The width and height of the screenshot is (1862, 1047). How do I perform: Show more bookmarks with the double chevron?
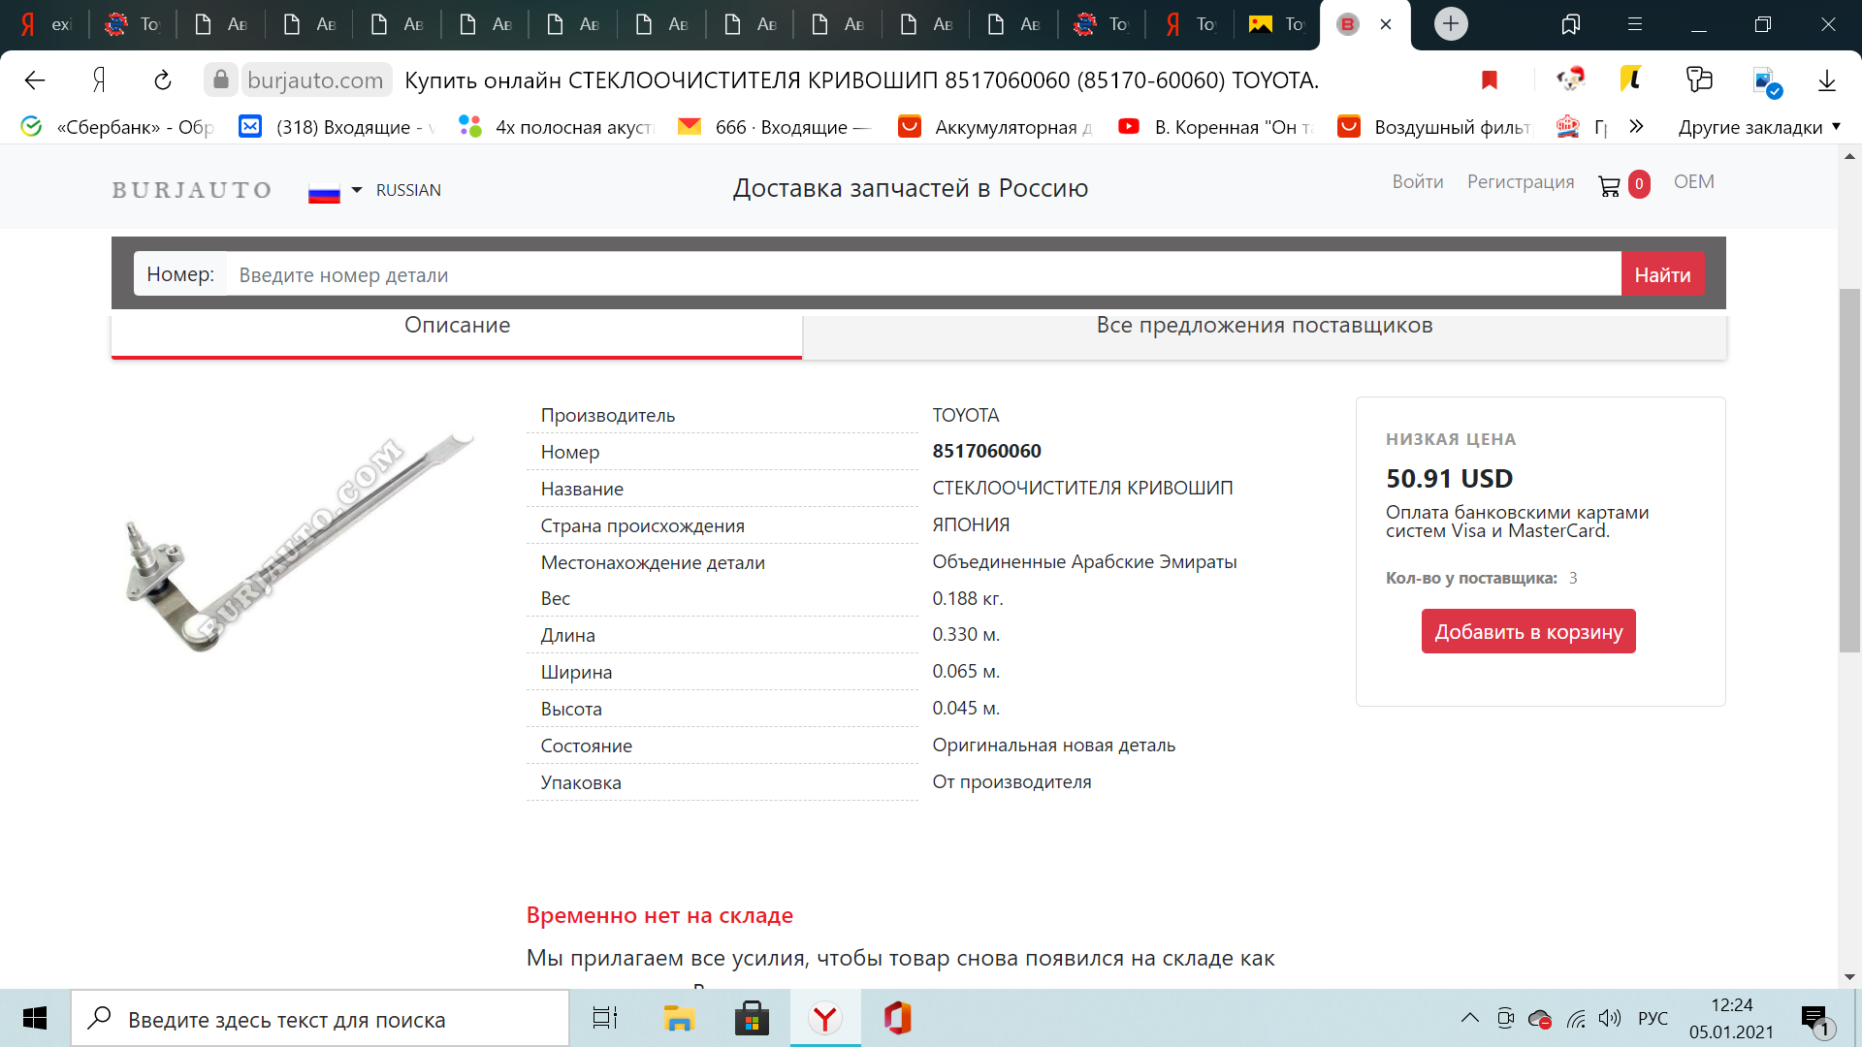point(1637,126)
